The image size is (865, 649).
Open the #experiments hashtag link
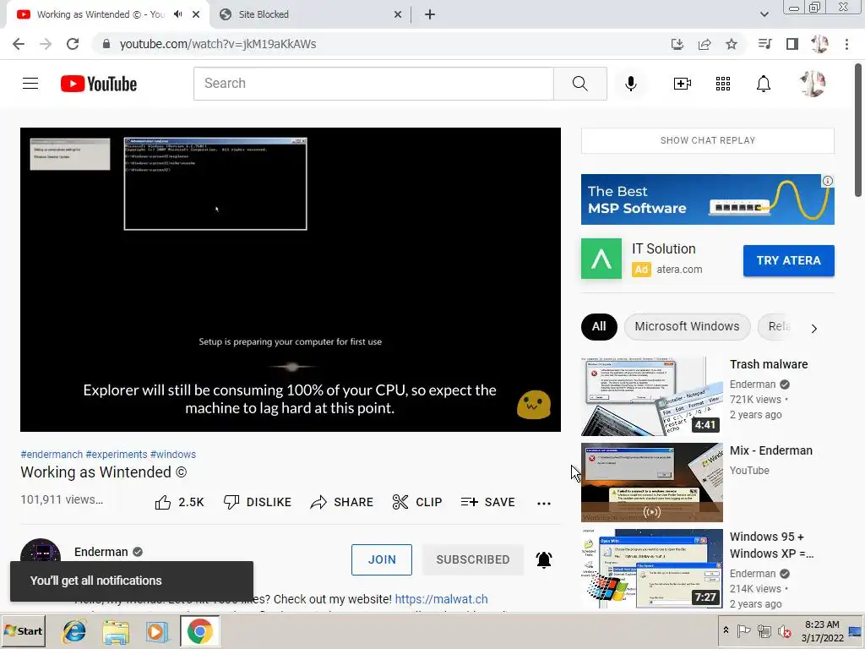point(117,455)
